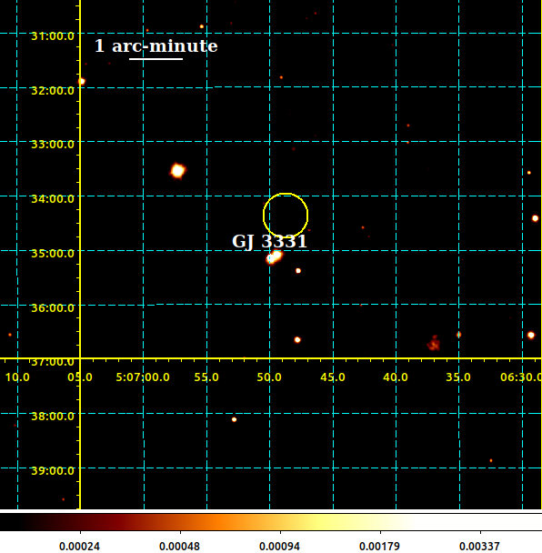Click the 35:00.0 declination axis label
542x553 pixels.
[53, 254]
